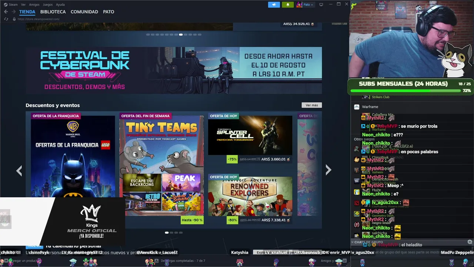Go back with the navigation back arrow
The height and width of the screenshot is (267, 474).
point(6,12)
